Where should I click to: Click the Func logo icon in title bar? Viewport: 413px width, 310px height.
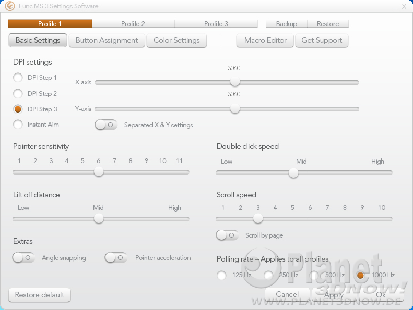click(10, 6)
